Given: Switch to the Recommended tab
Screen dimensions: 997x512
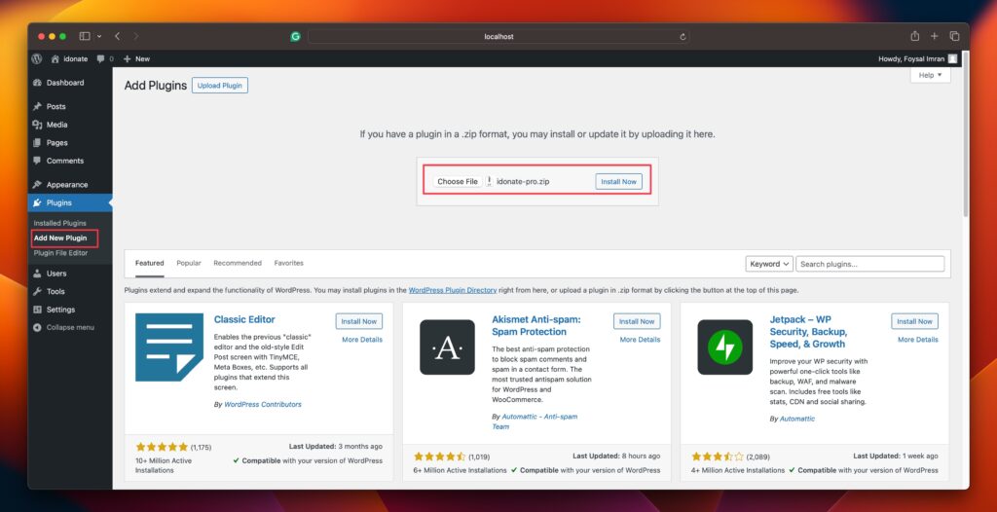Looking at the screenshot, I should (238, 263).
